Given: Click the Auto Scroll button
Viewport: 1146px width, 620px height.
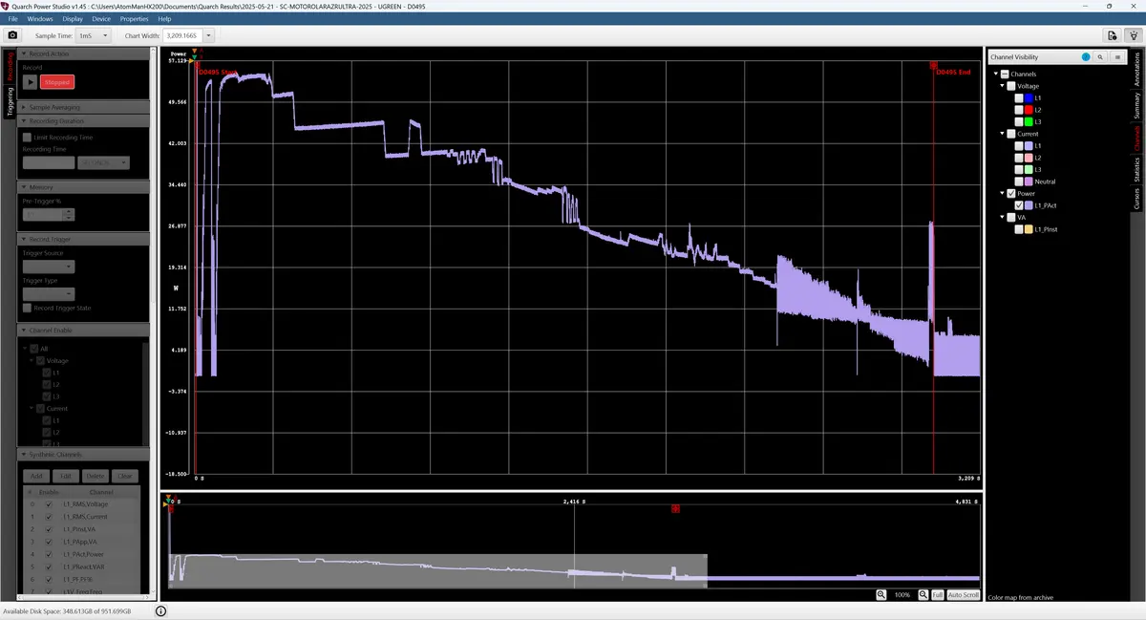Looking at the screenshot, I should [x=964, y=594].
